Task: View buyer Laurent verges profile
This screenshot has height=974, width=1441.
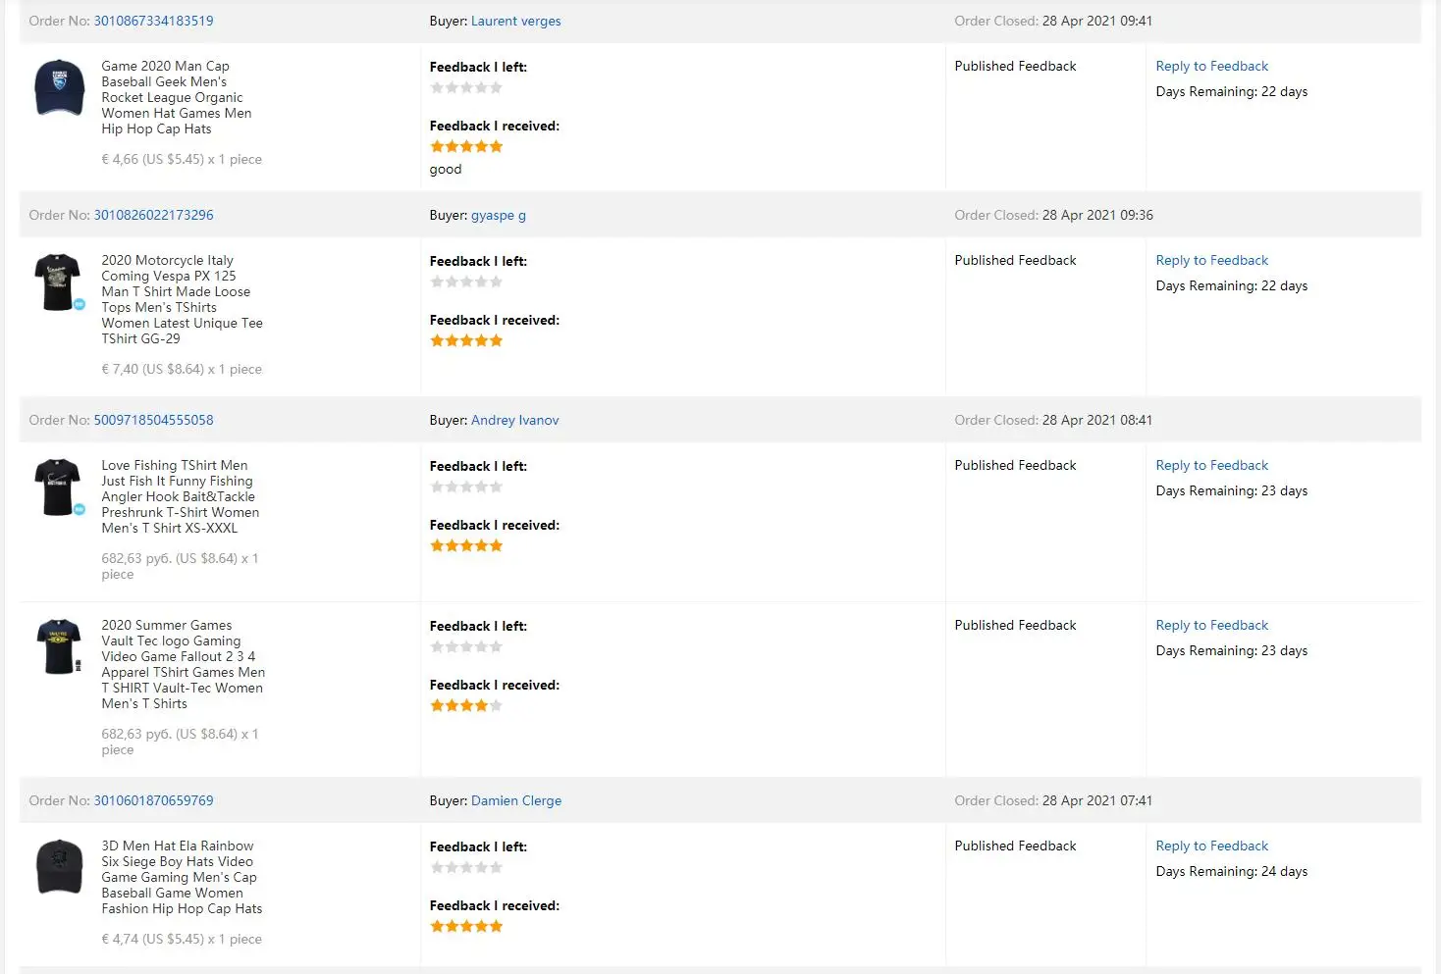Action: coord(515,21)
